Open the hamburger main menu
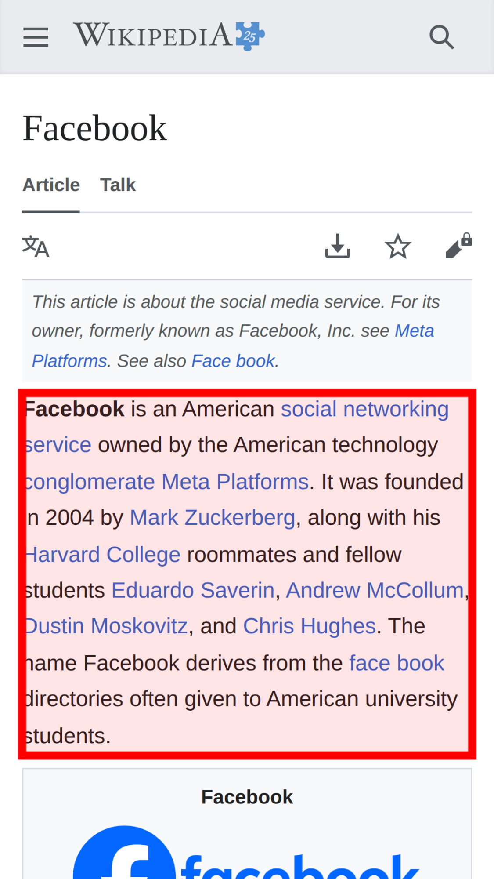This screenshot has width=494, height=879. [36, 36]
